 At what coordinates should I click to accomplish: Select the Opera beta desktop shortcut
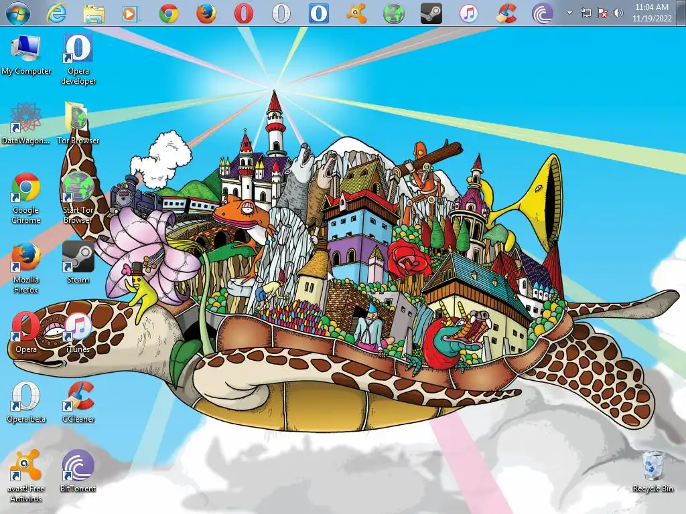click(26, 402)
